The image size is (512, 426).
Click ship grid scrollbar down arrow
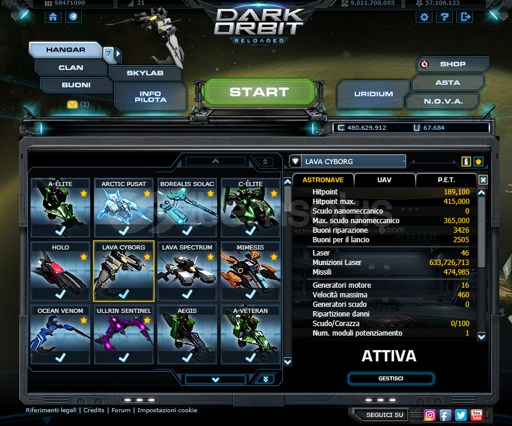pos(288,361)
